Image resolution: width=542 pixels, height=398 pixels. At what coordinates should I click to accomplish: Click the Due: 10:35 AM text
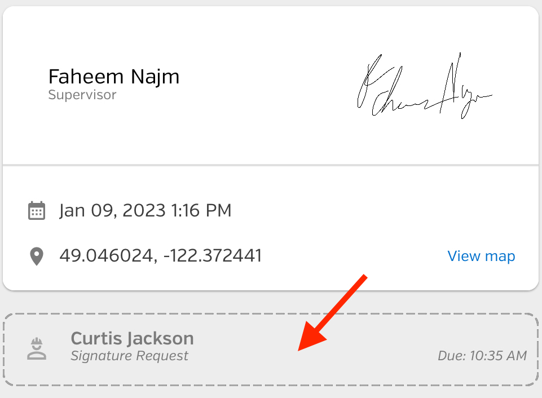(x=482, y=356)
